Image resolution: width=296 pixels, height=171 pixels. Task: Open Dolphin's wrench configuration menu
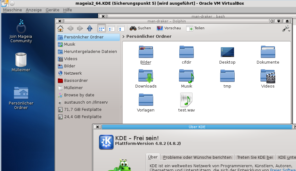286,29
